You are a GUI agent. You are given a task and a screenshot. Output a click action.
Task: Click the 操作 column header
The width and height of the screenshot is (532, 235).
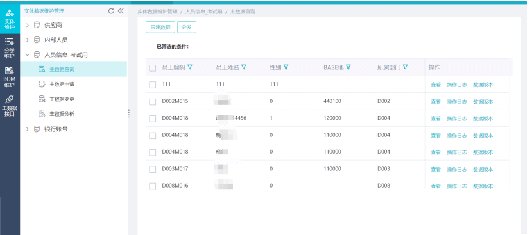434,67
